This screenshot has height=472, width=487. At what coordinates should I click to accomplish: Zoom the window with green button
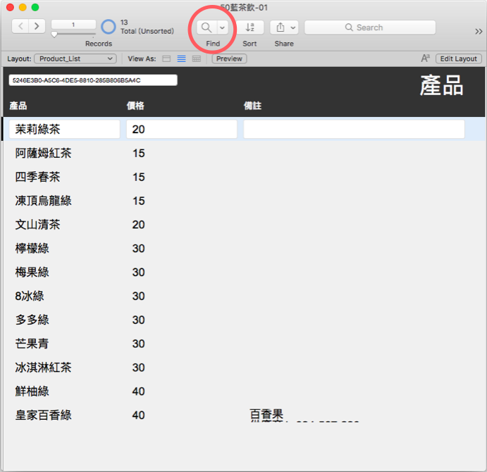35,8
